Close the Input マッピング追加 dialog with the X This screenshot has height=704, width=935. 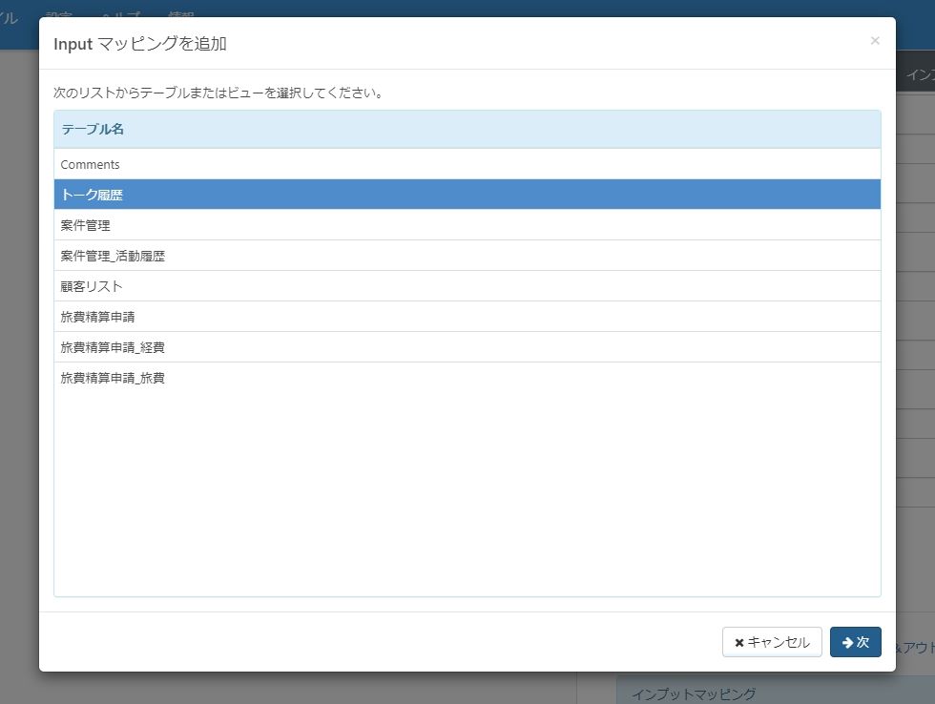tap(875, 40)
